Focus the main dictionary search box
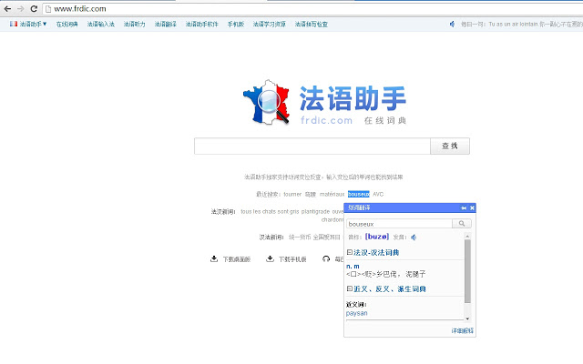The image size is (583, 364). pyautogui.click(x=312, y=146)
